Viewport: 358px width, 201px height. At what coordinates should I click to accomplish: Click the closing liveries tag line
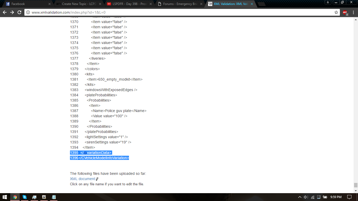click(97, 58)
